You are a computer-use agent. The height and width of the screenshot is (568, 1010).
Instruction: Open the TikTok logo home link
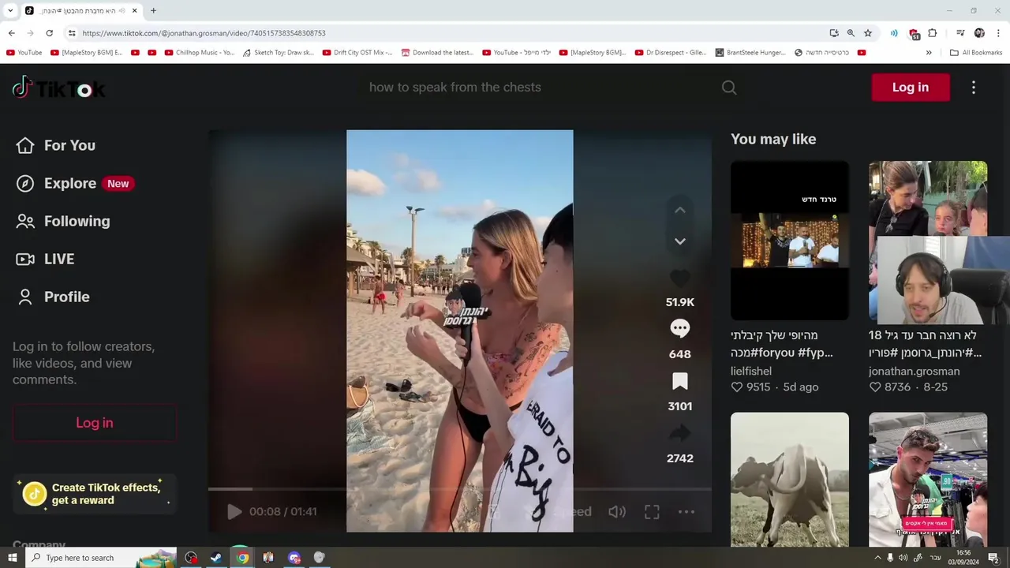click(59, 88)
